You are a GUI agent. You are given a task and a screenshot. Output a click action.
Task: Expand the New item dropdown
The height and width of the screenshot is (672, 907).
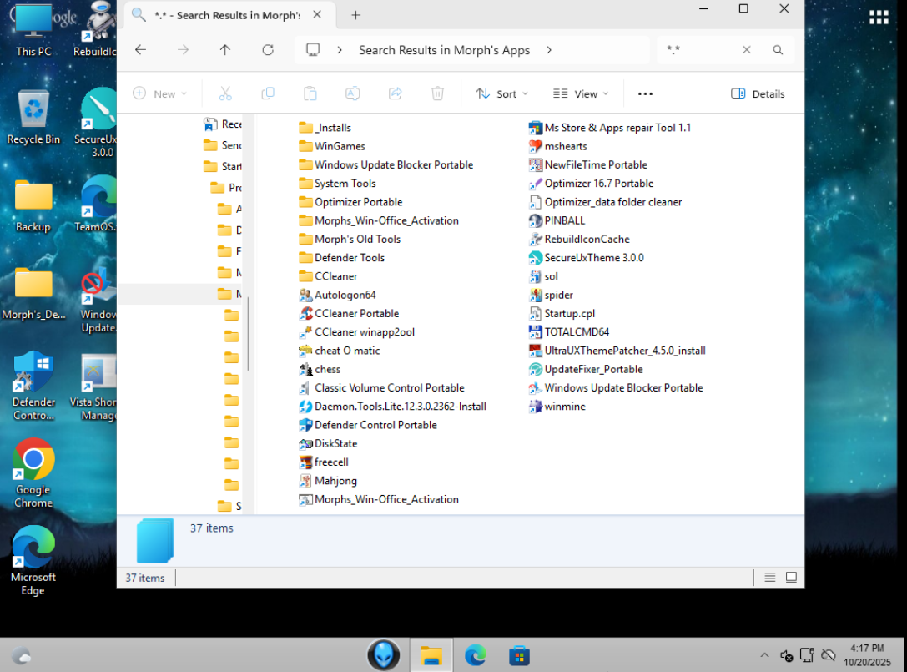[160, 94]
